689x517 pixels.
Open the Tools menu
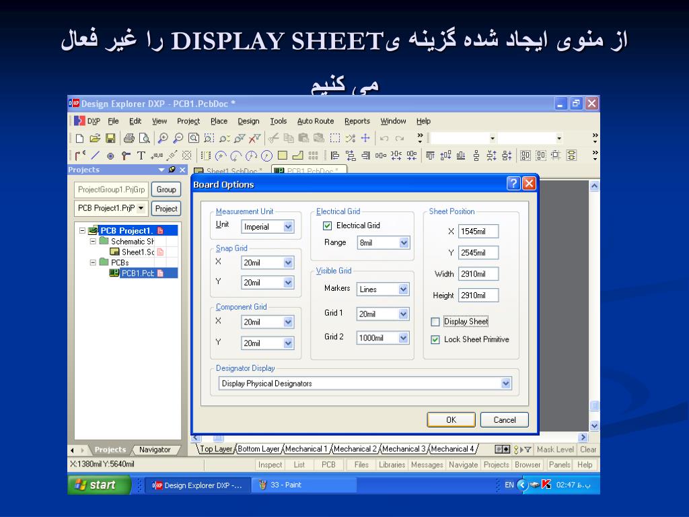278,121
